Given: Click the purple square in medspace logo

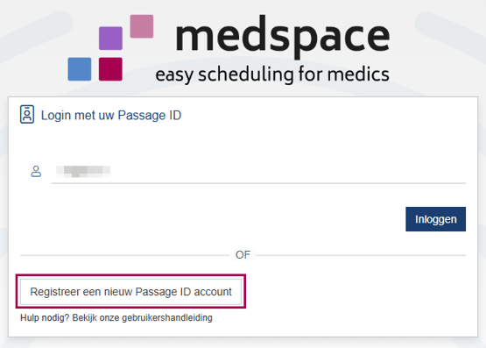Looking at the screenshot, I should pyautogui.click(x=110, y=39).
